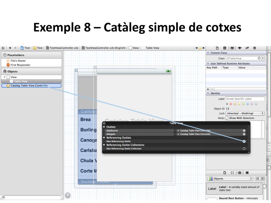The width and height of the screenshot is (271, 203).
Task: Clear the identity label color with x
Action: pos(227,104)
